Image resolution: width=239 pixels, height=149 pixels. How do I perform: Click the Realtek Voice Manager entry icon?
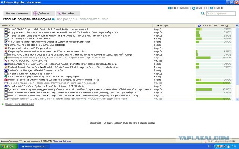click(6, 70)
